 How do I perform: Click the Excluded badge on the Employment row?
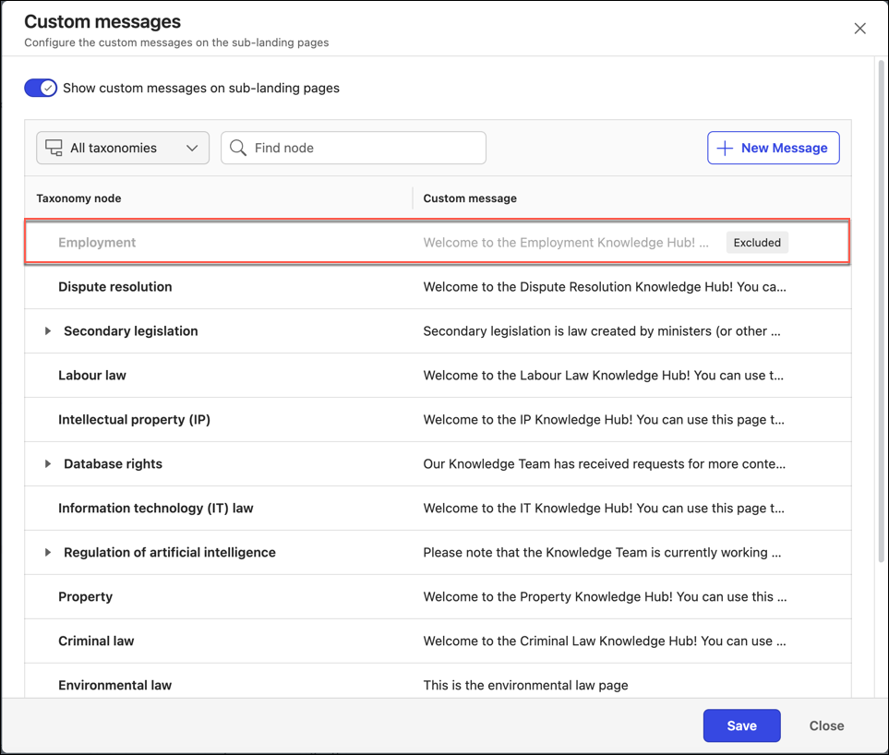tap(757, 242)
